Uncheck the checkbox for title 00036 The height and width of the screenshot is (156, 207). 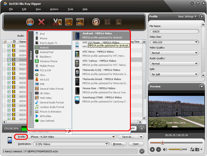pyautogui.click(x=9, y=110)
